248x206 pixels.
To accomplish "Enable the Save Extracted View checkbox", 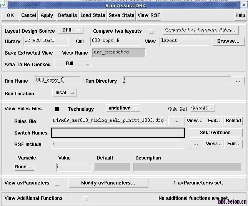I will [x=57, y=53].
